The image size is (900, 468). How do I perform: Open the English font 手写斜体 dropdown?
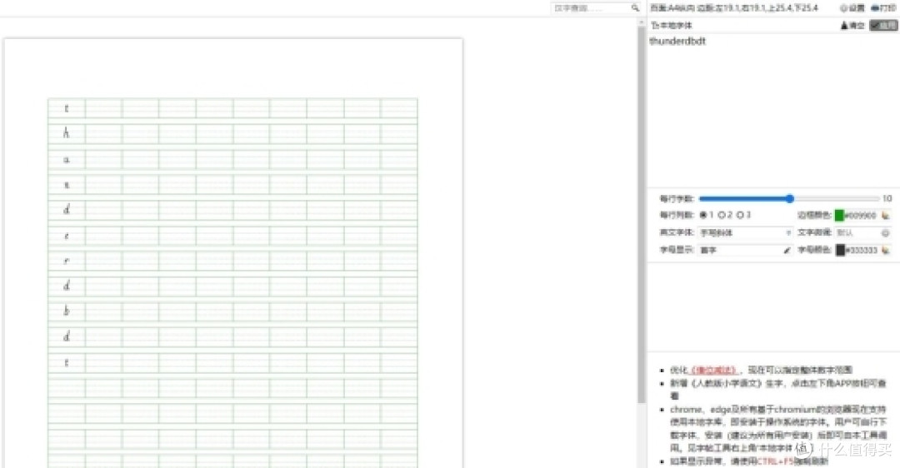tap(745, 233)
